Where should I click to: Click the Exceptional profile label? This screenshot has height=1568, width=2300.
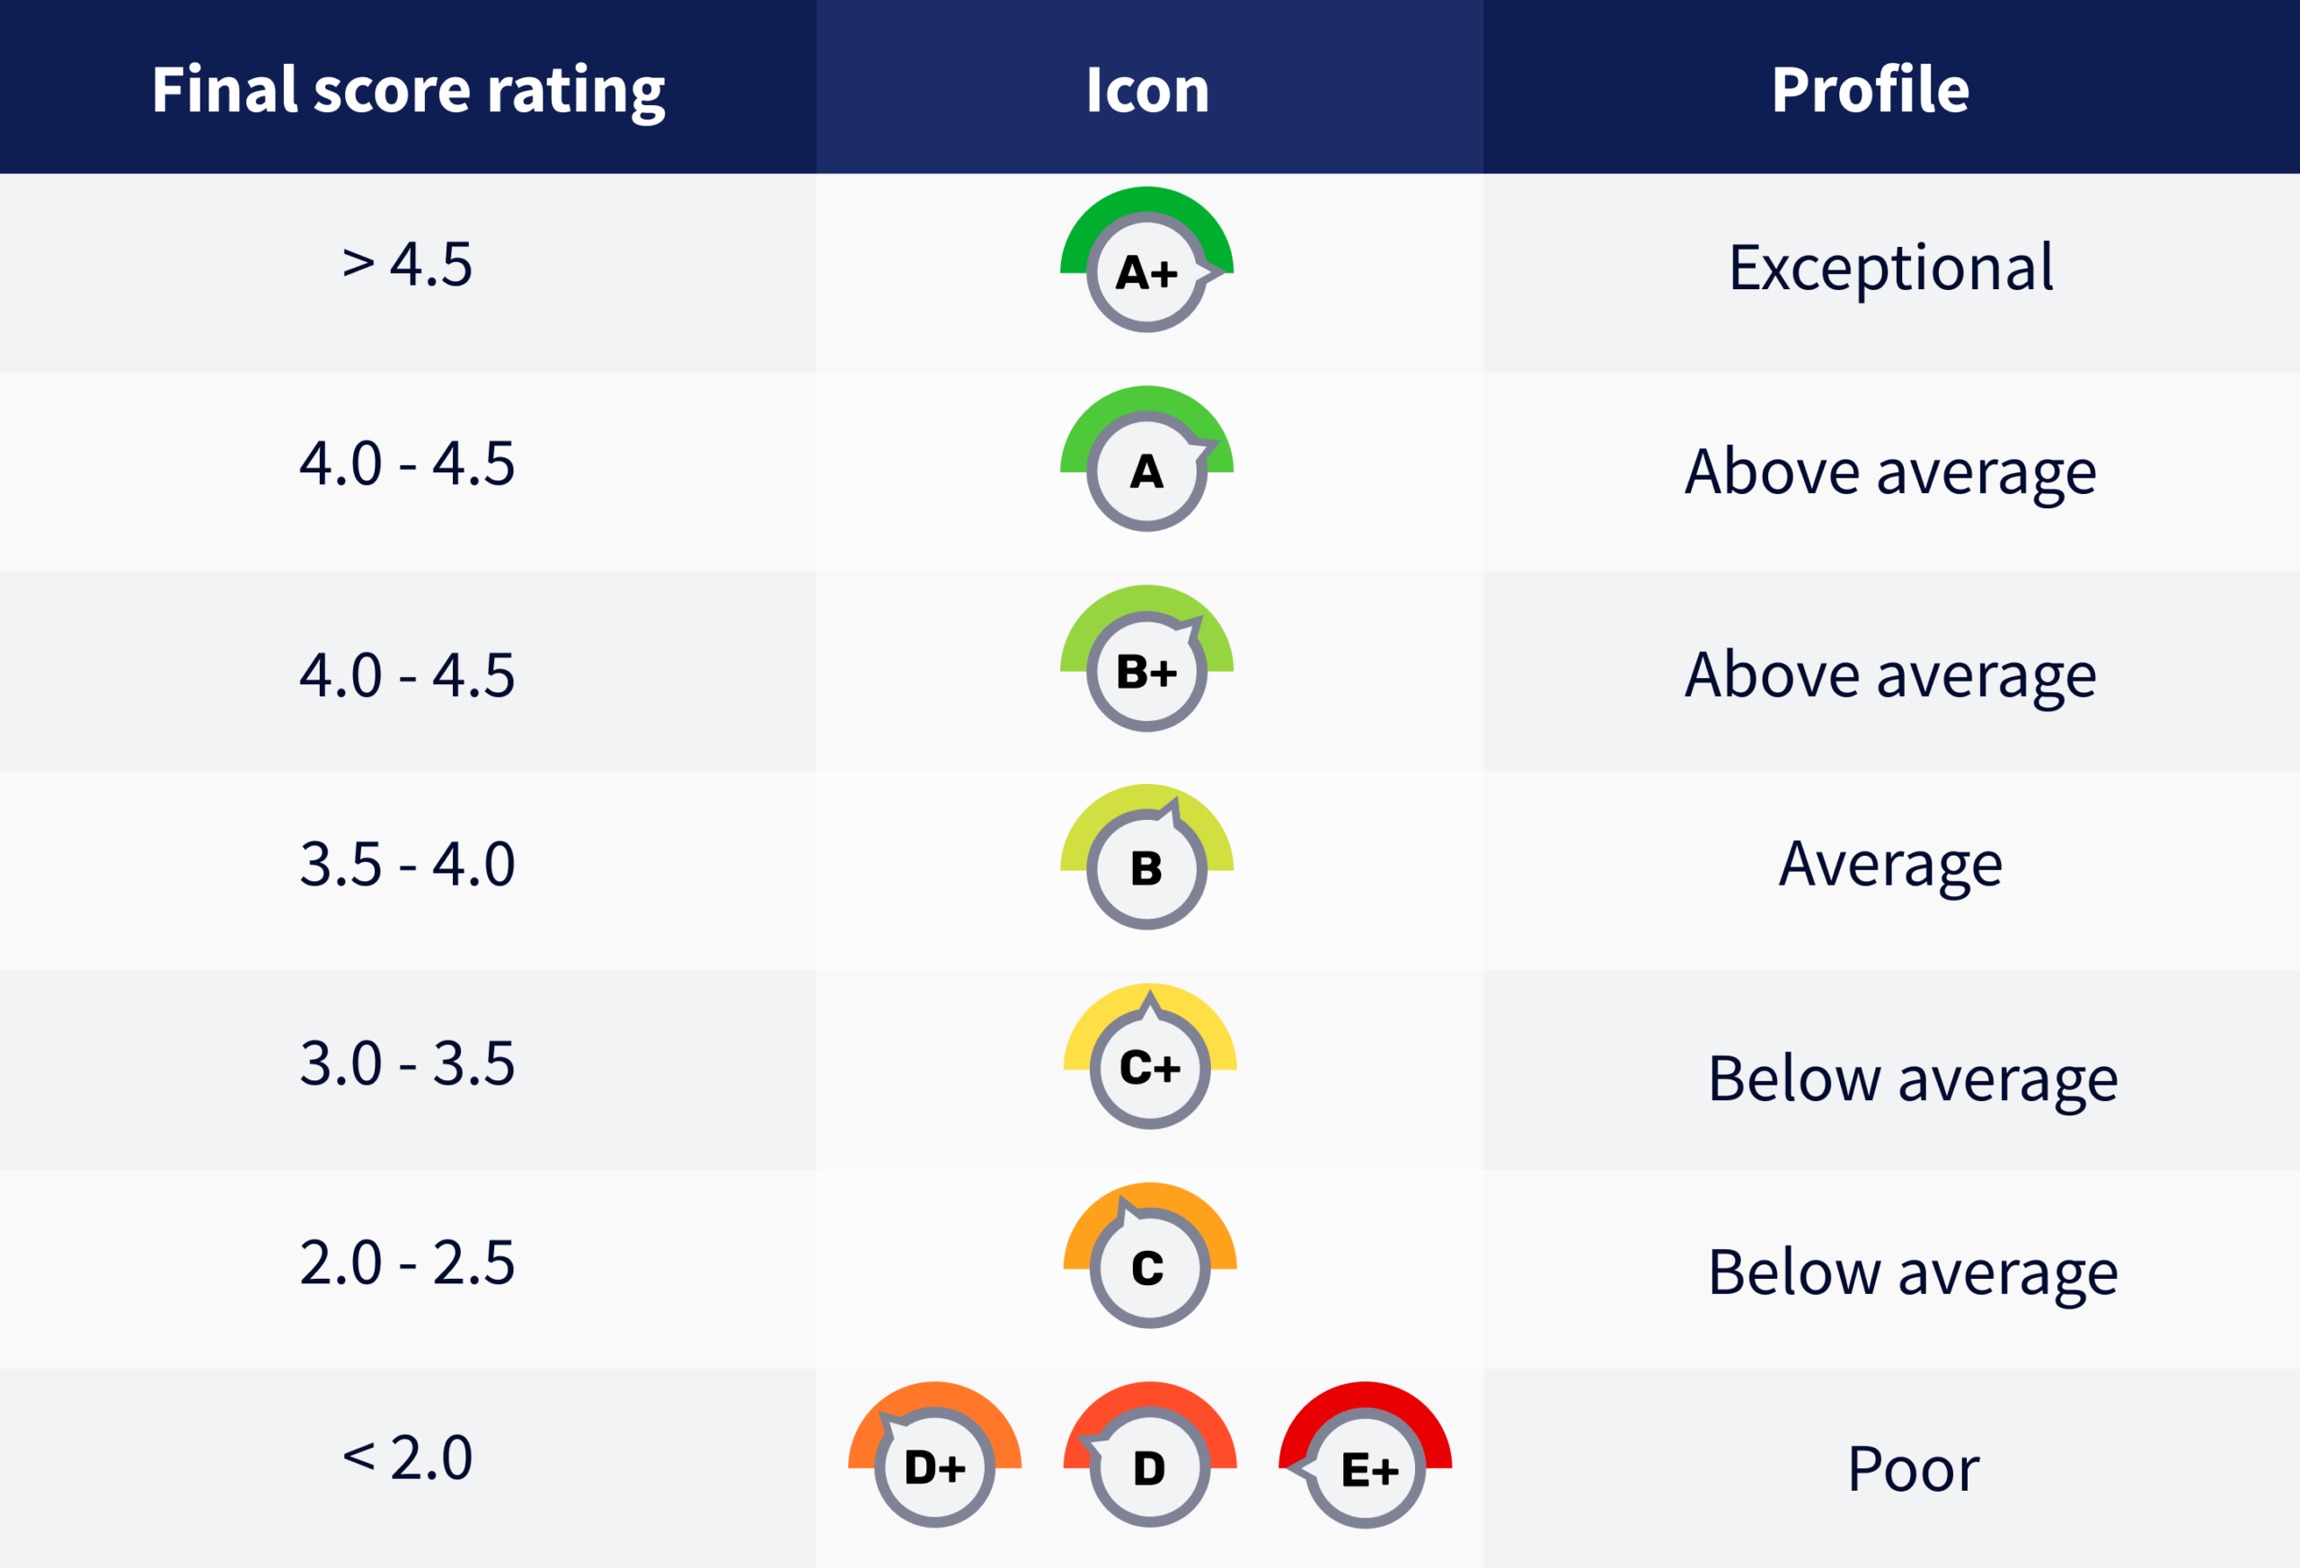click(x=1890, y=267)
